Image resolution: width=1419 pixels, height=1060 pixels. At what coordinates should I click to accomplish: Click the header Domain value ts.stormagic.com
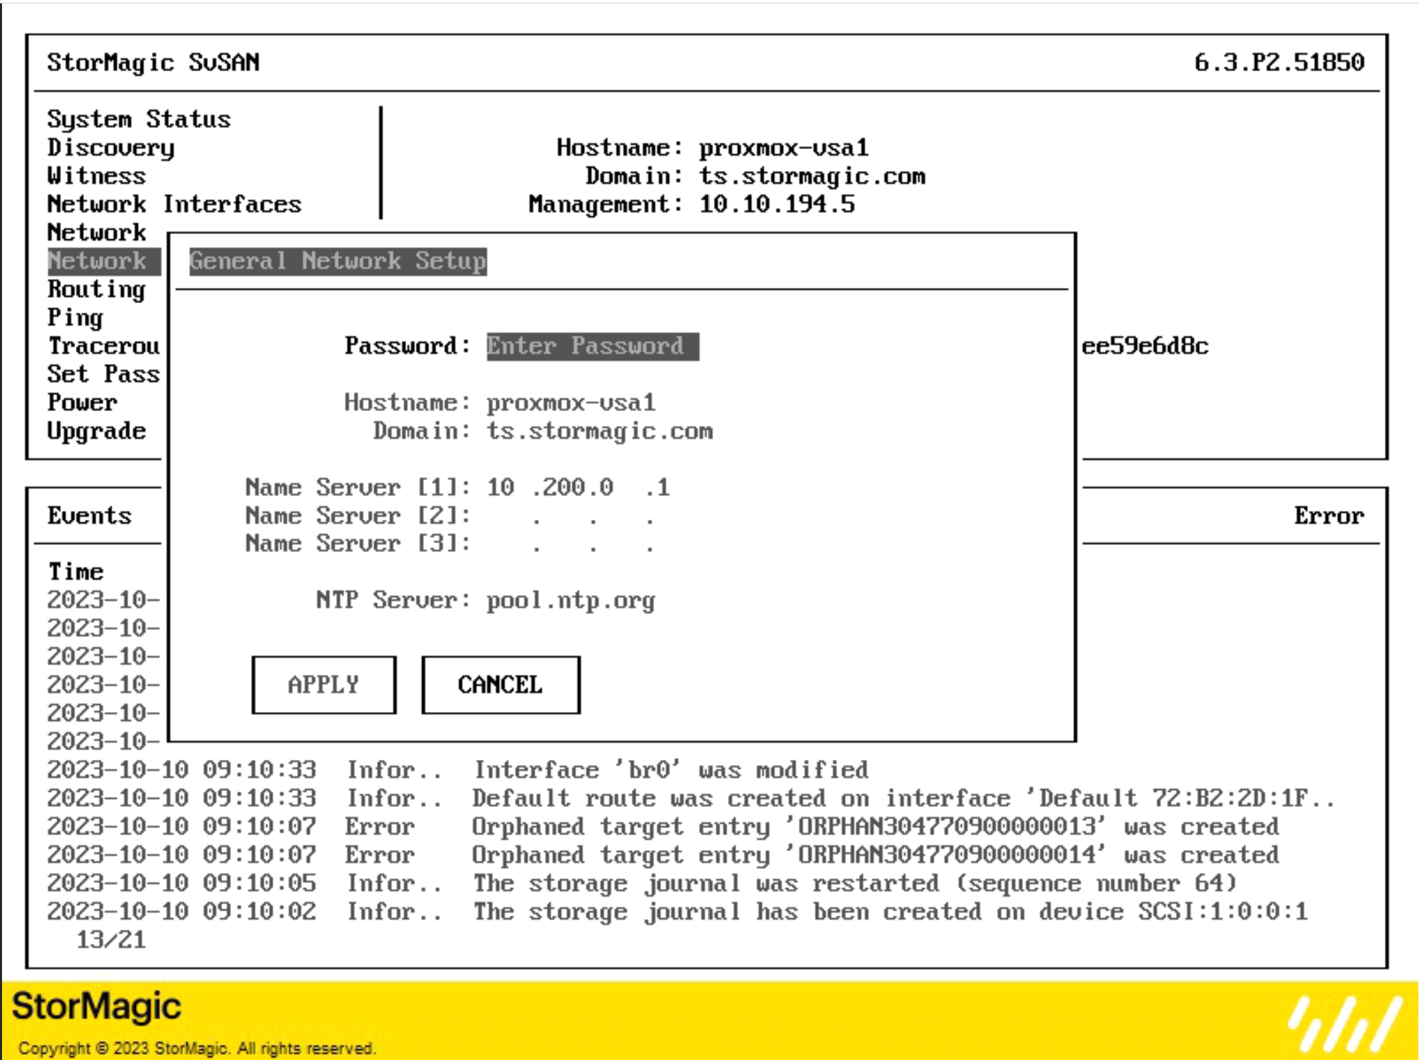812,176
